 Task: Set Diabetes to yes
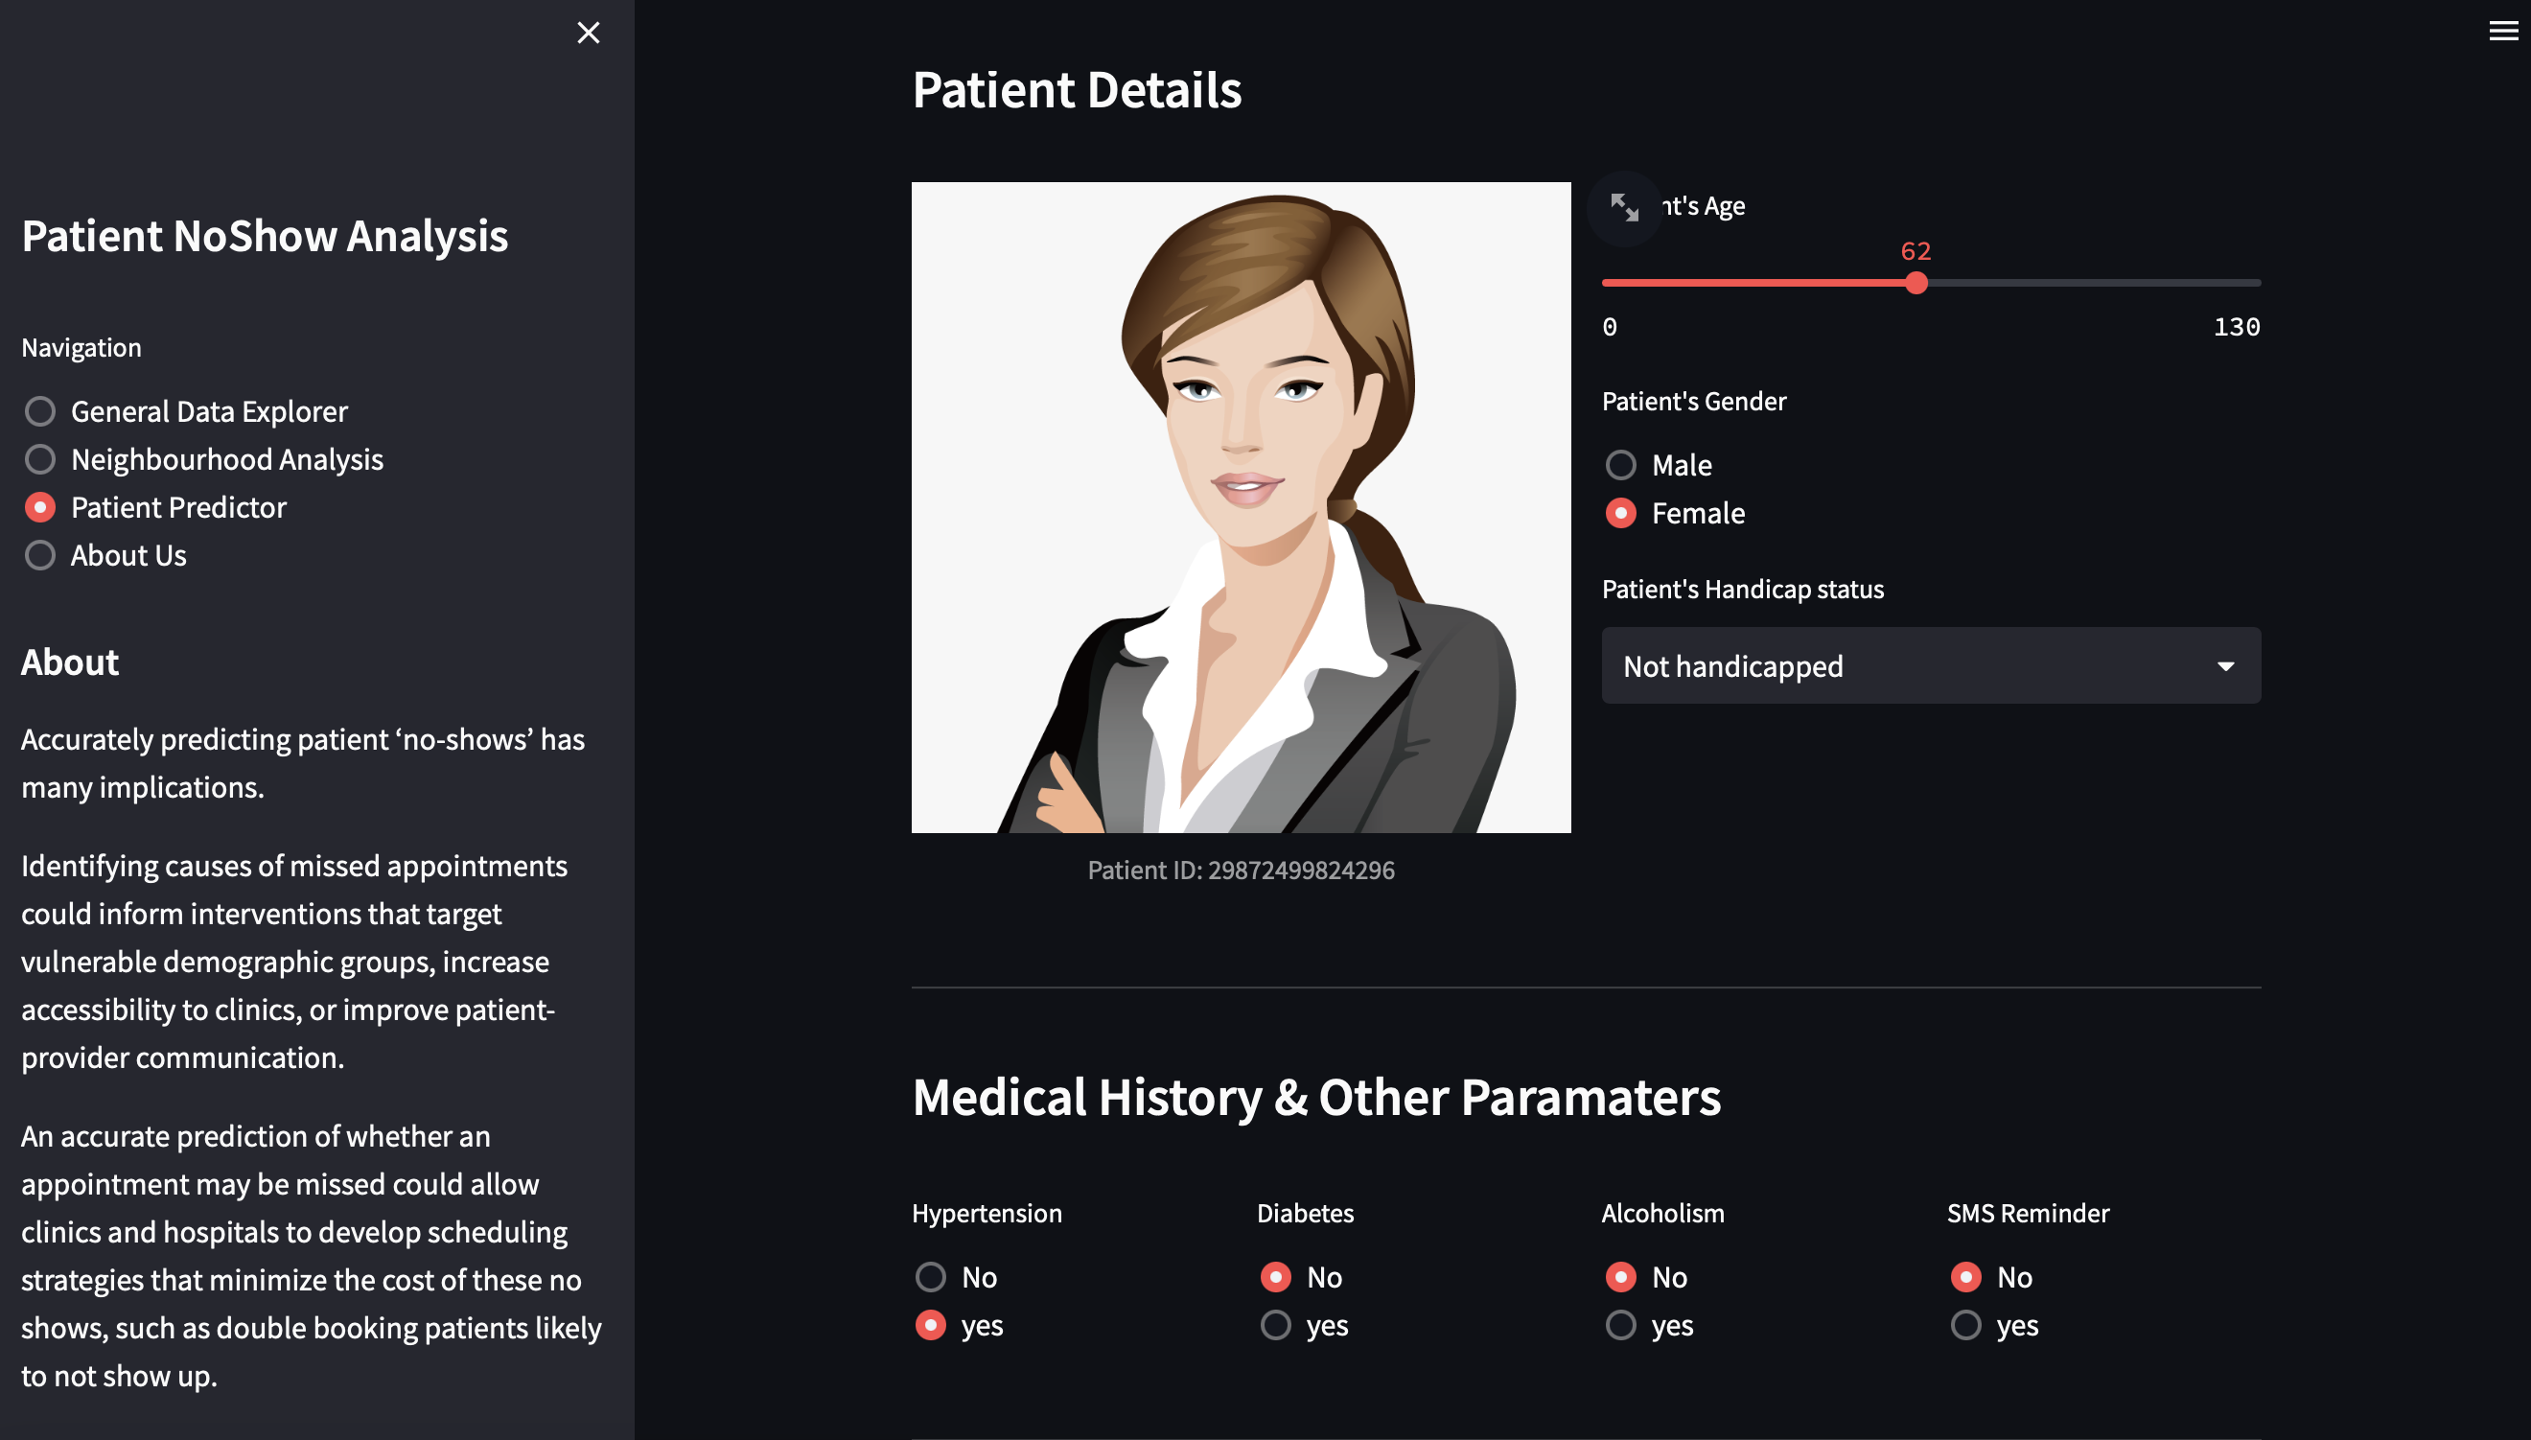1275,1325
